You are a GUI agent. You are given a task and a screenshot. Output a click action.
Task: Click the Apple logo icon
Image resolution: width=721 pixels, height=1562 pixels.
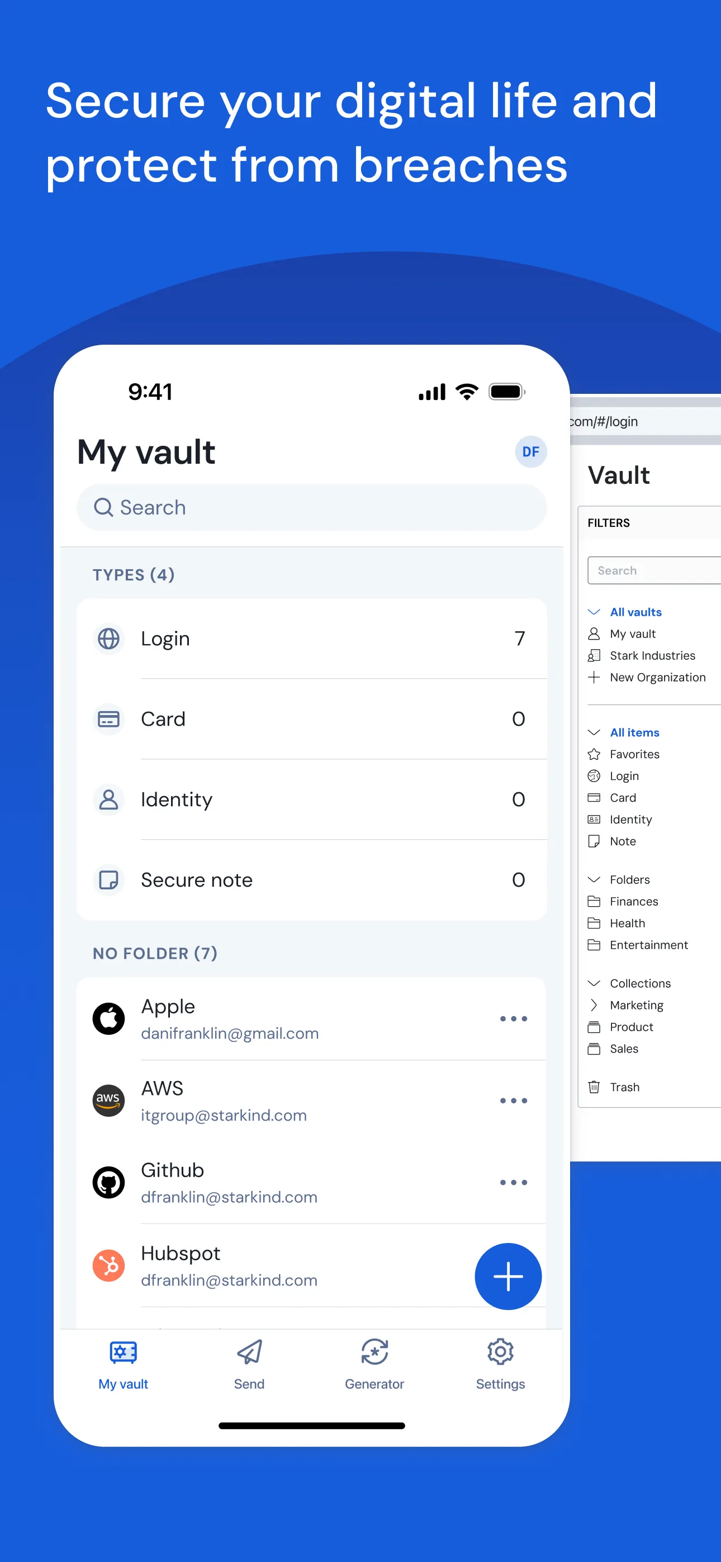pyautogui.click(x=108, y=1018)
